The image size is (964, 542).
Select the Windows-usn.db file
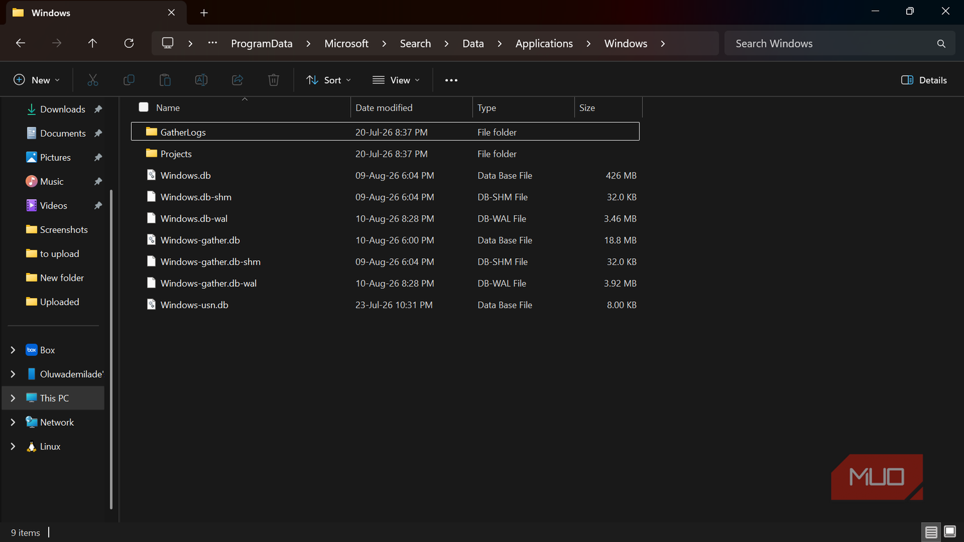click(386, 305)
